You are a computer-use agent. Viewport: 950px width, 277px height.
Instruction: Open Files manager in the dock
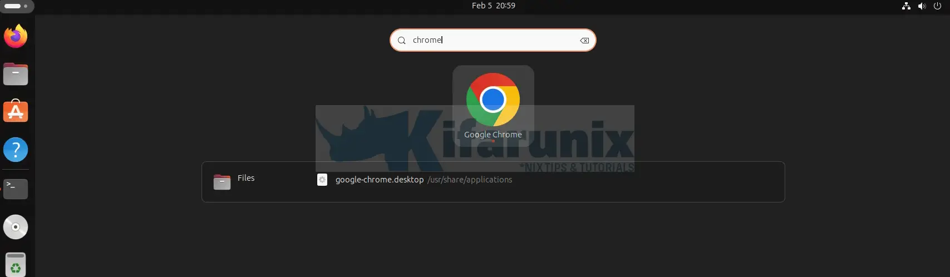(16, 74)
